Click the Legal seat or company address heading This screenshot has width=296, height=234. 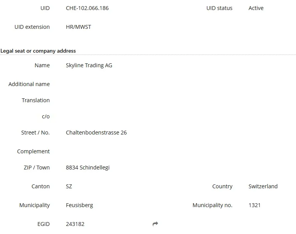pos(38,51)
